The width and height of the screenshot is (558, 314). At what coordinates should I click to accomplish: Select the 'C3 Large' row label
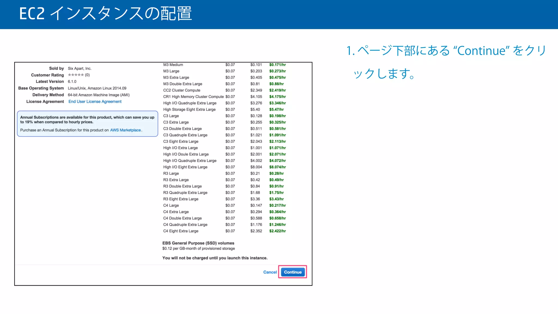click(x=171, y=116)
